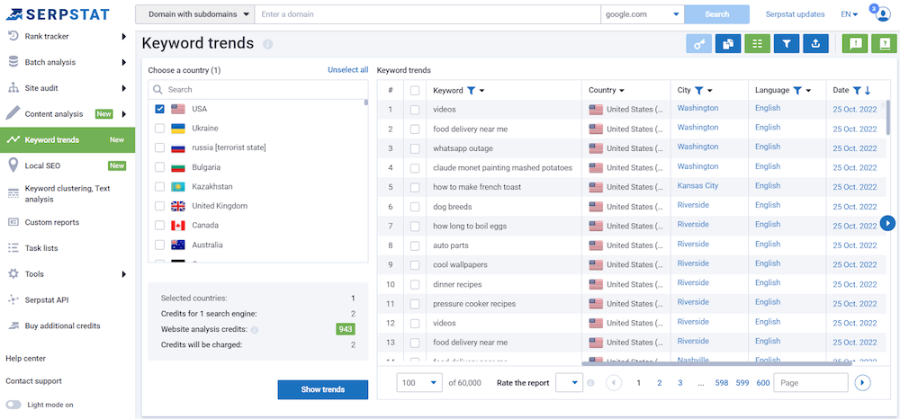Click the Unselect all link

347,70
